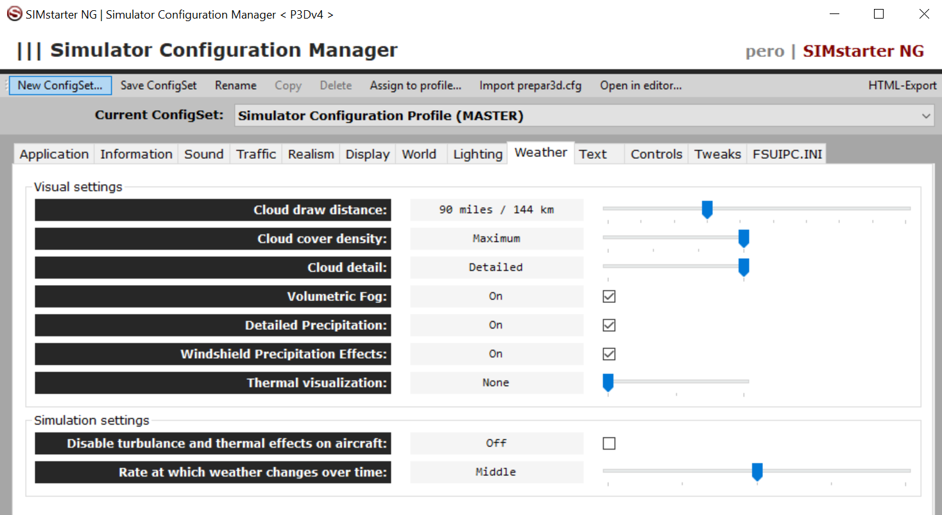Click the Volumetric Fog 'On' value

497,296
